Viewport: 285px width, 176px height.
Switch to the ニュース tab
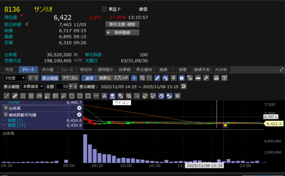tap(67, 70)
